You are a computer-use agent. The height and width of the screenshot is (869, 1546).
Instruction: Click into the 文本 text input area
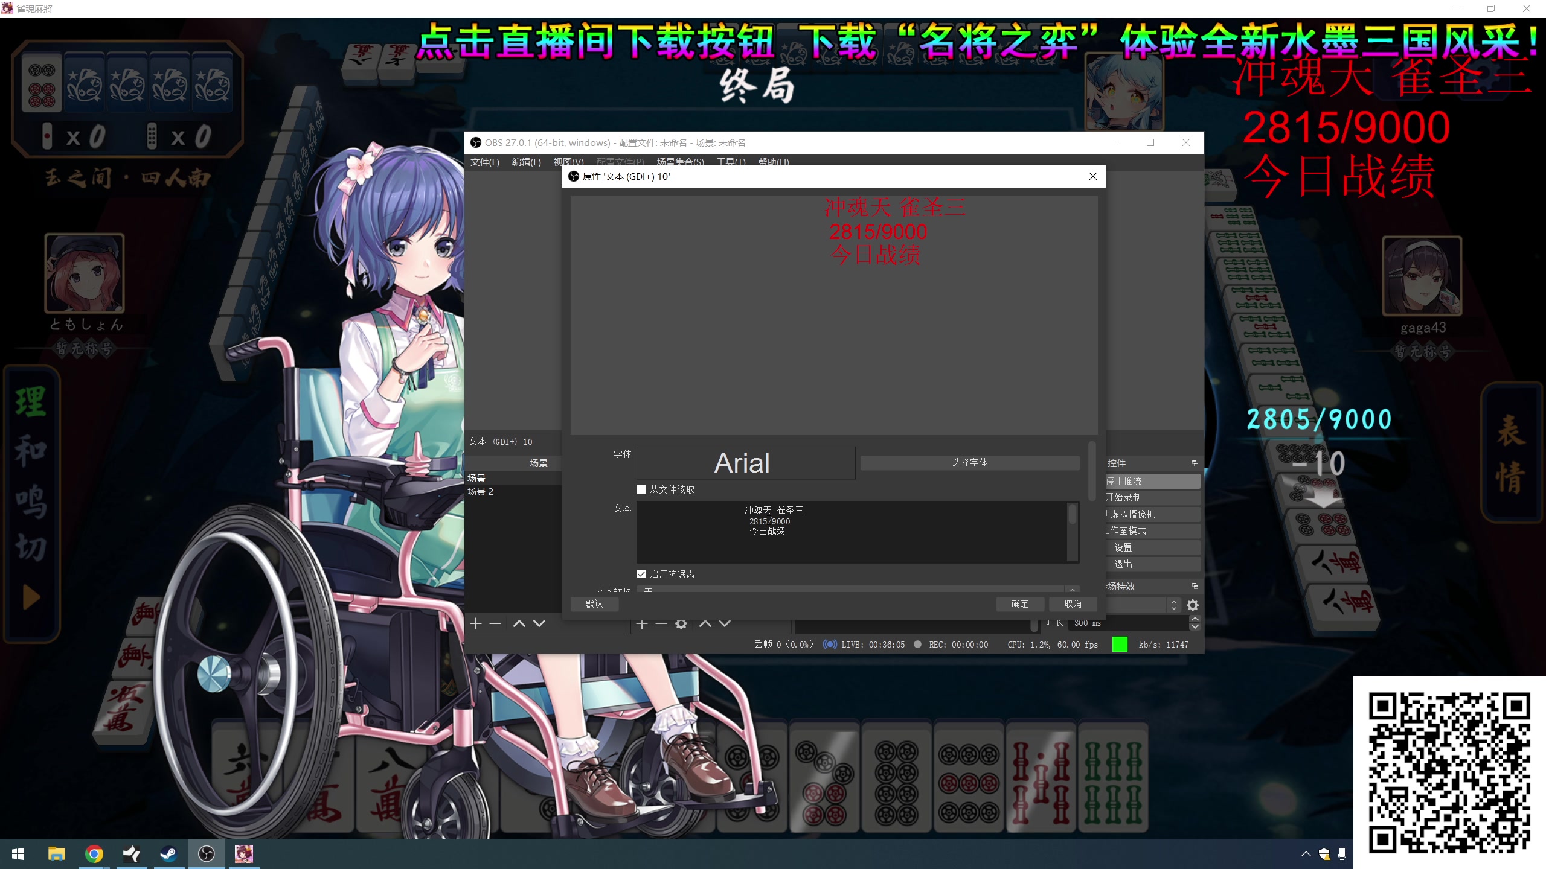tap(852, 532)
